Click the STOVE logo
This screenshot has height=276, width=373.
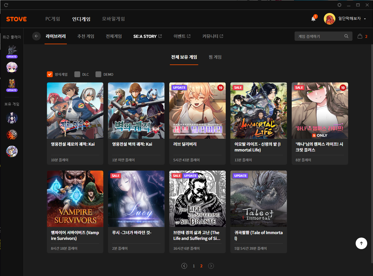[16, 19]
